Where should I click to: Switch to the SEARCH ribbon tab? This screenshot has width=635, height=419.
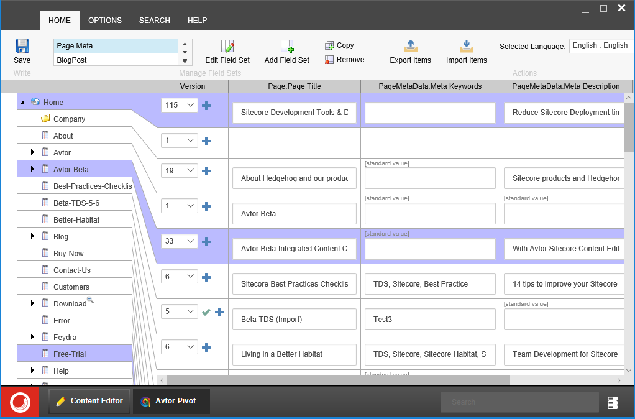(x=154, y=21)
